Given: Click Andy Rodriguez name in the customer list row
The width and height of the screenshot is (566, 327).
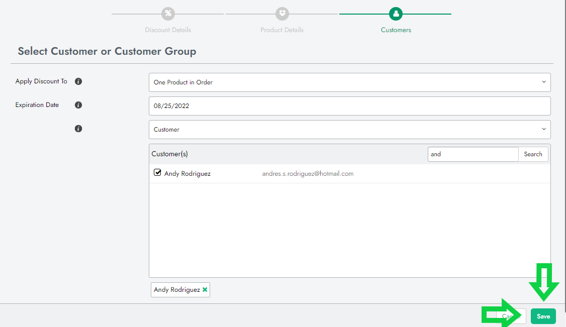Looking at the screenshot, I should (x=187, y=174).
